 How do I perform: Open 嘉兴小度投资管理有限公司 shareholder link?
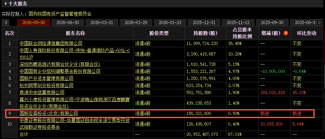click(x=75, y=103)
